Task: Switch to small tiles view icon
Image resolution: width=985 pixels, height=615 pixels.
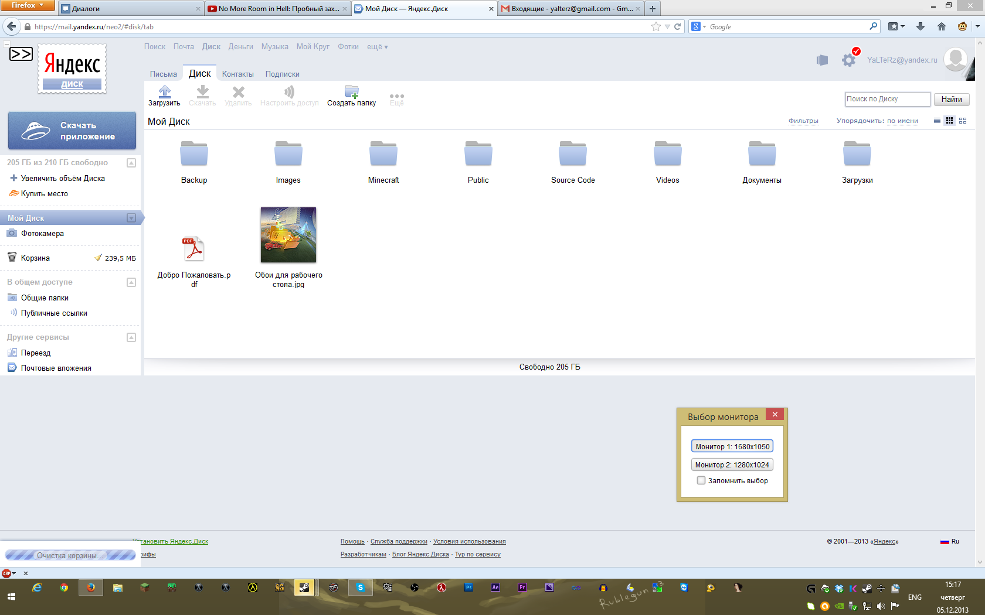Action: click(x=950, y=121)
